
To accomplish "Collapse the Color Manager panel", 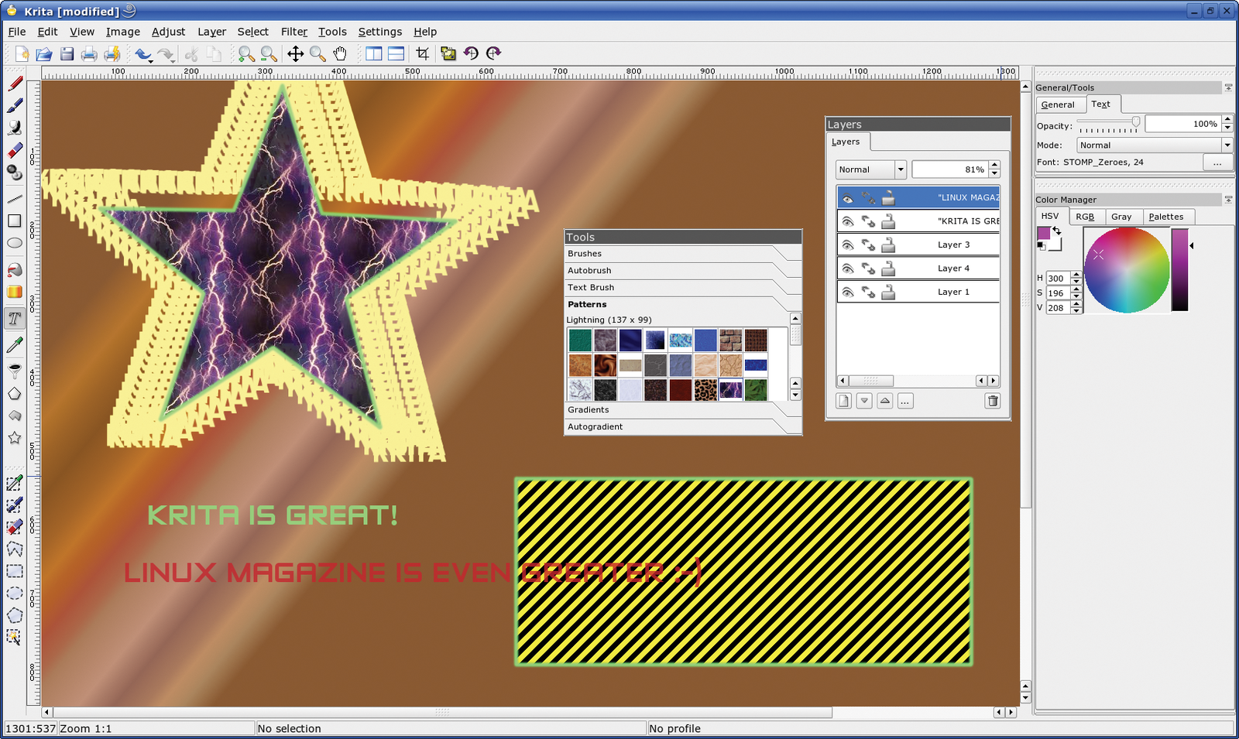I will 1228,200.
